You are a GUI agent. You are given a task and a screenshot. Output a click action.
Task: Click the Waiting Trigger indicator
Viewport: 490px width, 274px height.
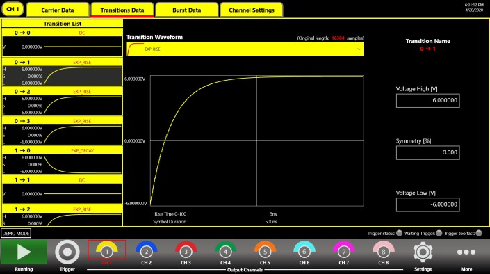pyautogui.click(x=439, y=233)
